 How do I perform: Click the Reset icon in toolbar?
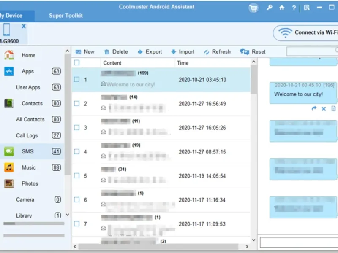point(245,52)
